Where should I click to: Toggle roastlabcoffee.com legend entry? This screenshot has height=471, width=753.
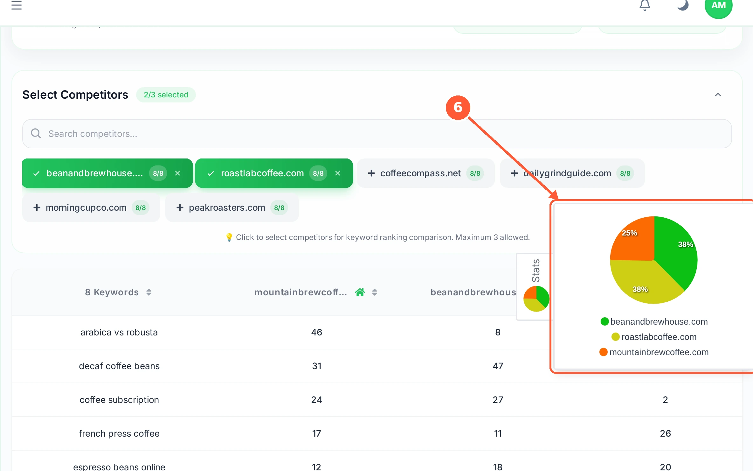[654, 337]
